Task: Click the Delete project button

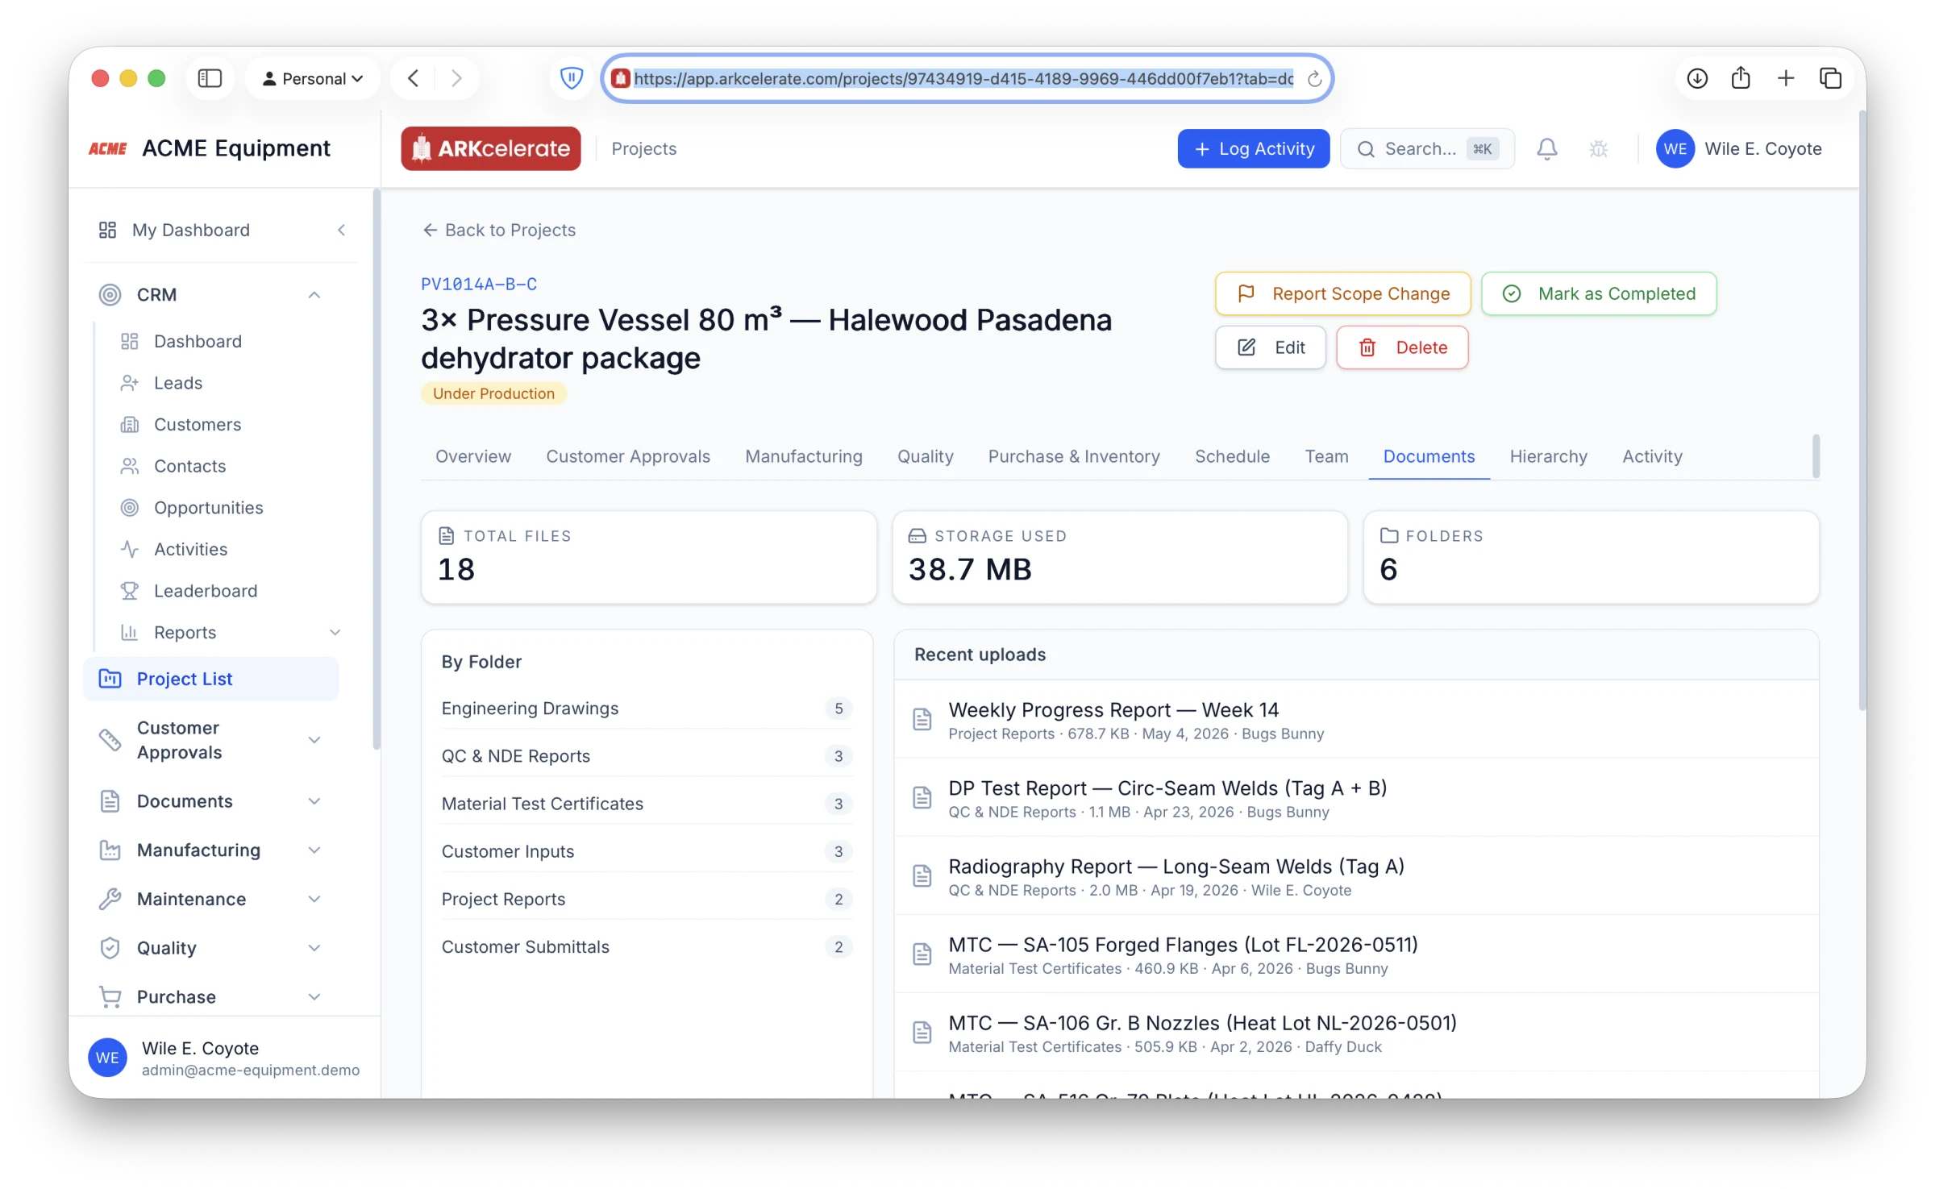Action: pos(1403,348)
